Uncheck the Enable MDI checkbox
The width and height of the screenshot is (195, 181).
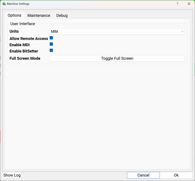[x=51, y=44]
